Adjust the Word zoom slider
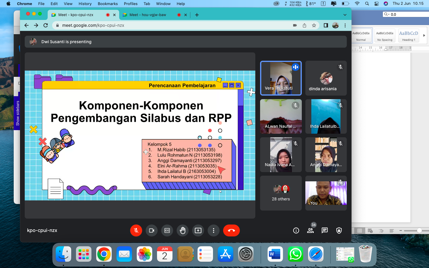This screenshot has width=429, height=268. click(x=419, y=230)
